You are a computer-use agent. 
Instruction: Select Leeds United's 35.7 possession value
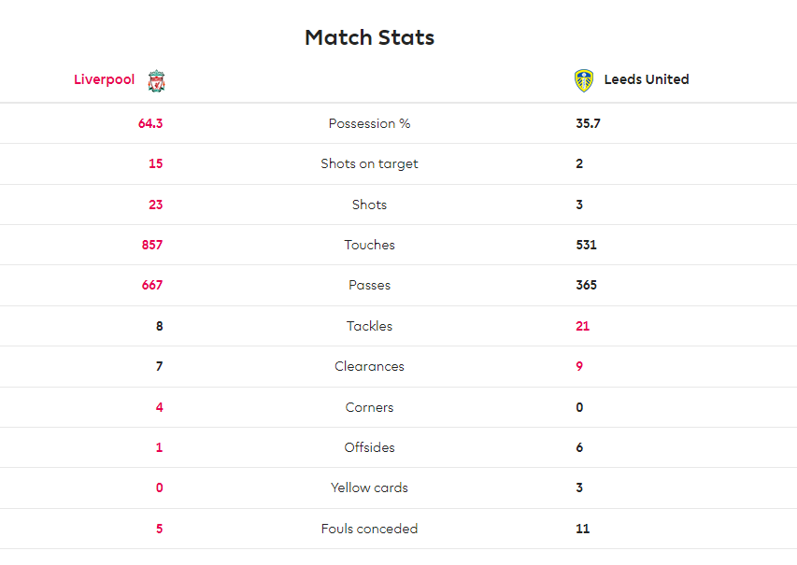pyautogui.click(x=588, y=123)
